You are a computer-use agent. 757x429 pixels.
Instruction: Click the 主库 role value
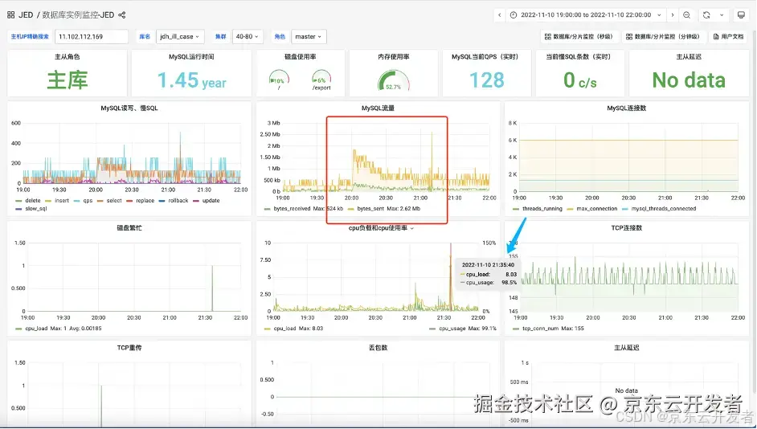point(68,80)
